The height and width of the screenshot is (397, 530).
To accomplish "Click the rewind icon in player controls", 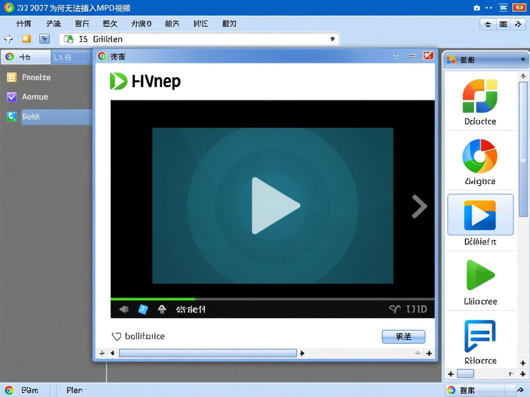I will 124,309.
